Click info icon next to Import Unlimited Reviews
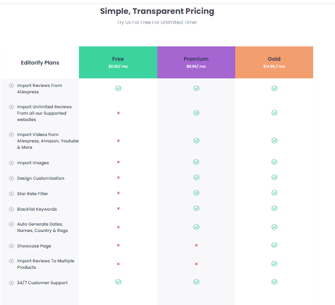 pyautogui.click(x=11, y=107)
